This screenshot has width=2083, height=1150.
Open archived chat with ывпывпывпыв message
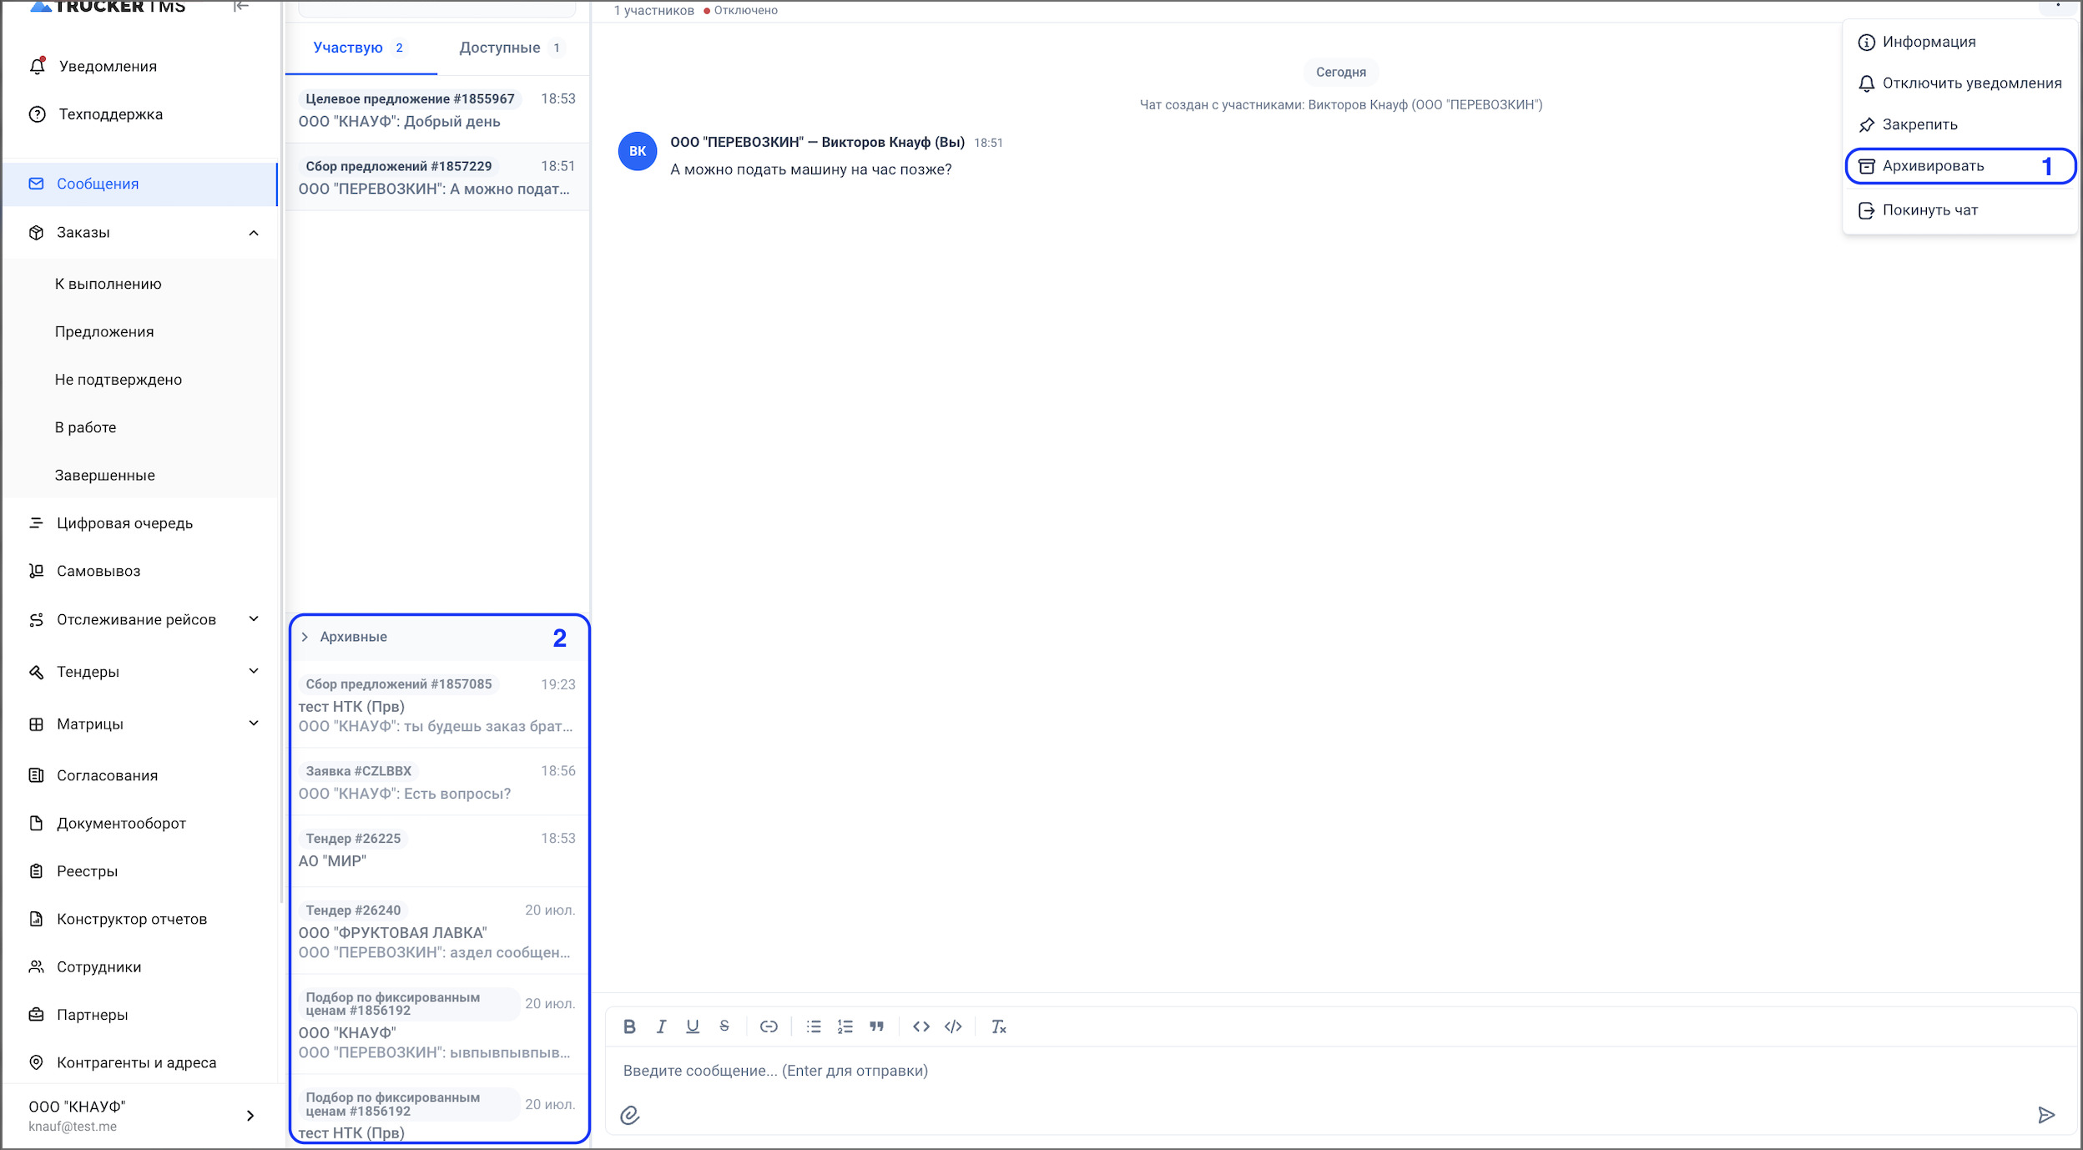point(437,1024)
